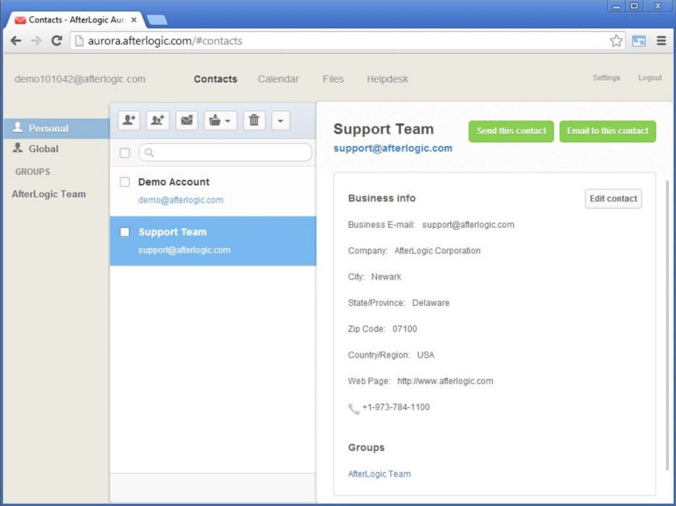Click the Company value AfterLogic Corporation
Image resolution: width=676 pixels, height=506 pixels.
point(437,251)
